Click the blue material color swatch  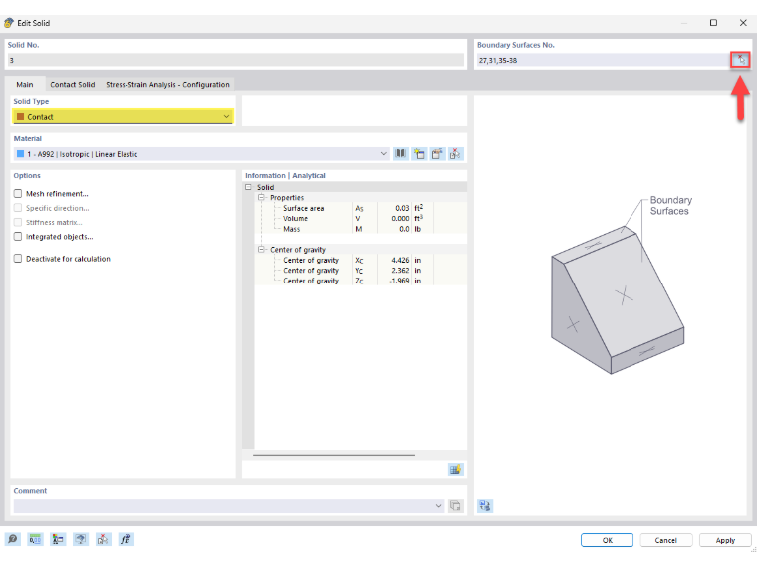(x=20, y=154)
